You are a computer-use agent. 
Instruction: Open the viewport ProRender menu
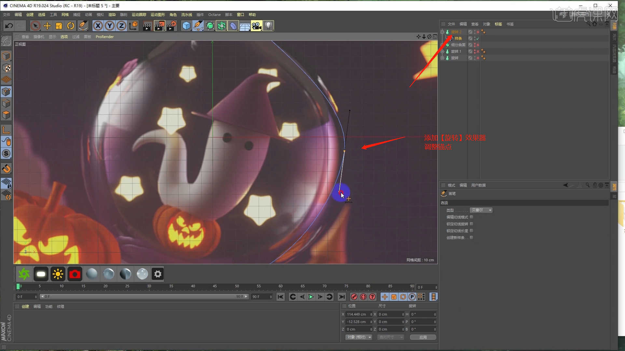(x=104, y=37)
